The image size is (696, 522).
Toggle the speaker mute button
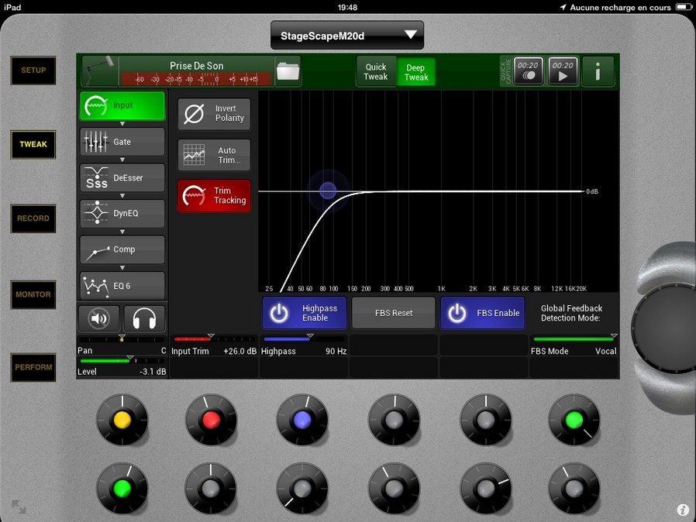[x=99, y=318]
